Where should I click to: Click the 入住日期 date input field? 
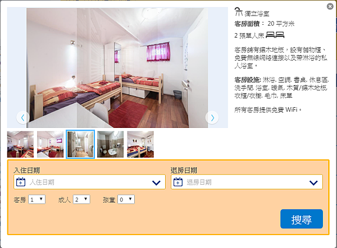pos(89,182)
